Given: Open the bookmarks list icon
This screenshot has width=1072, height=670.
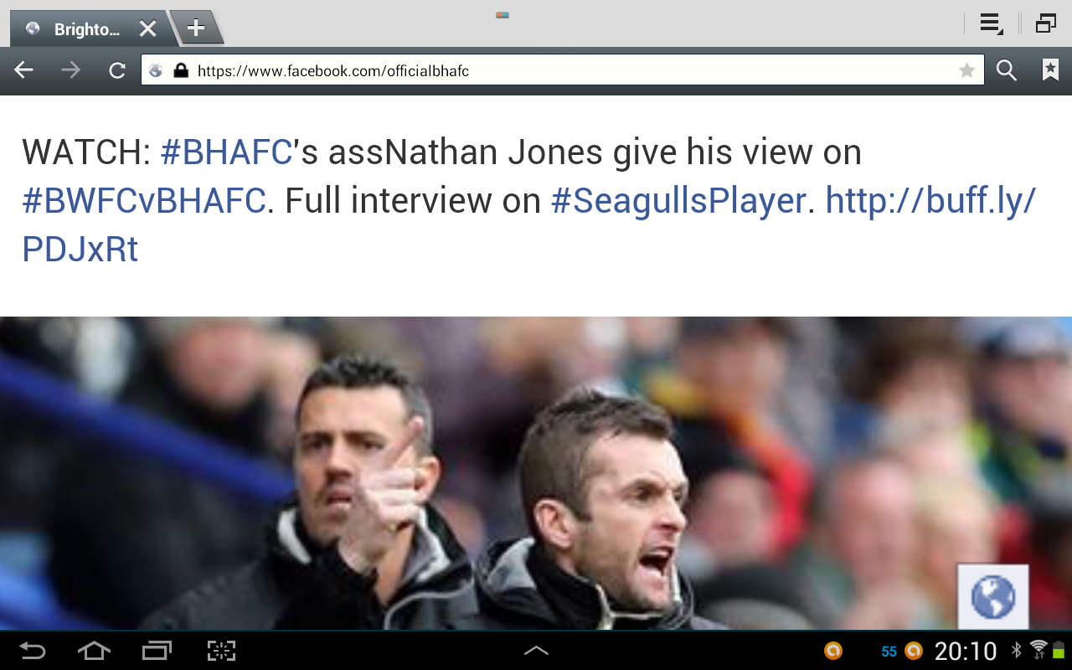Looking at the screenshot, I should pyautogui.click(x=1050, y=70).
